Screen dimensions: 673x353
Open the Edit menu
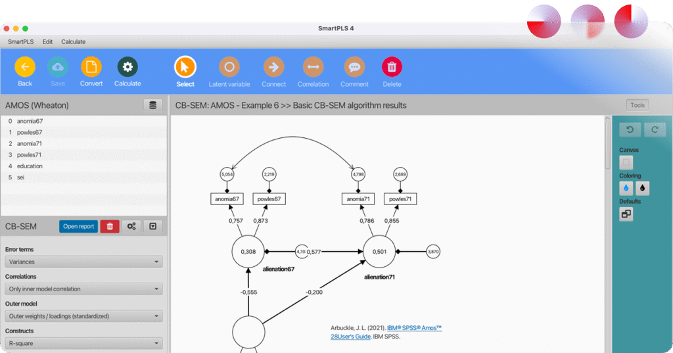47,41
